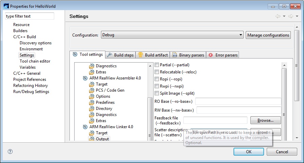Open the Configuration Debug dropdown
The width and height of the screenshot is (304, 163).
click(x=172, y=35)
